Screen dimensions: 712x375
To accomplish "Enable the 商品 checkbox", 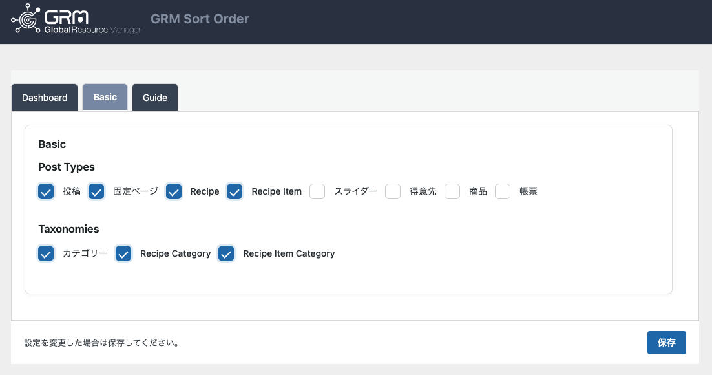I will tap(452, 191).
